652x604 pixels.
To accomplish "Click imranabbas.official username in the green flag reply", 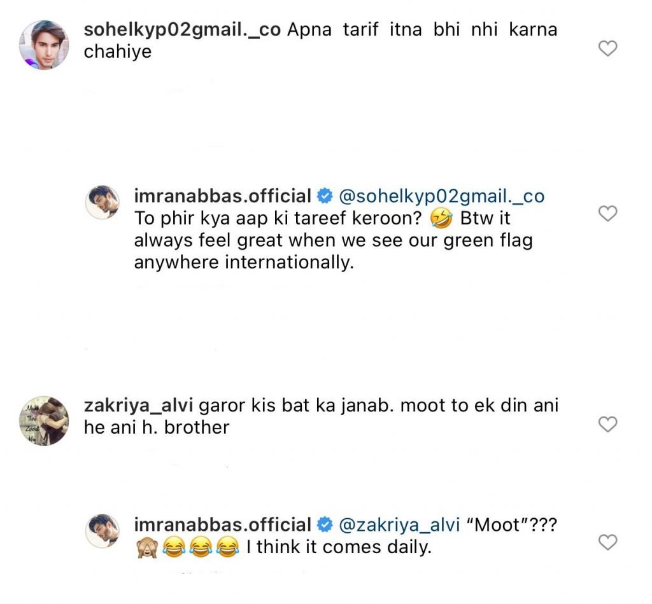I will (x=222, y=196).
